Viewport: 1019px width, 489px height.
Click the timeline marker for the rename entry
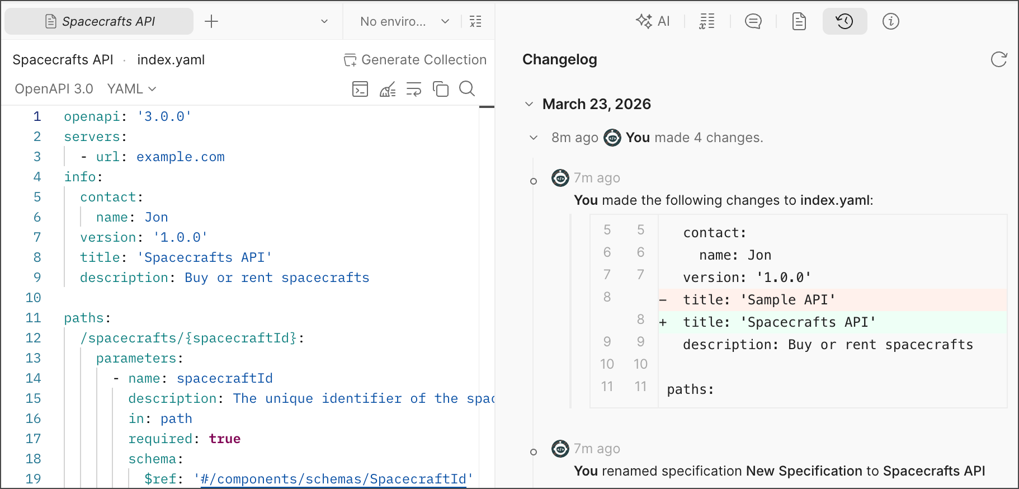[x=534, y=452]
